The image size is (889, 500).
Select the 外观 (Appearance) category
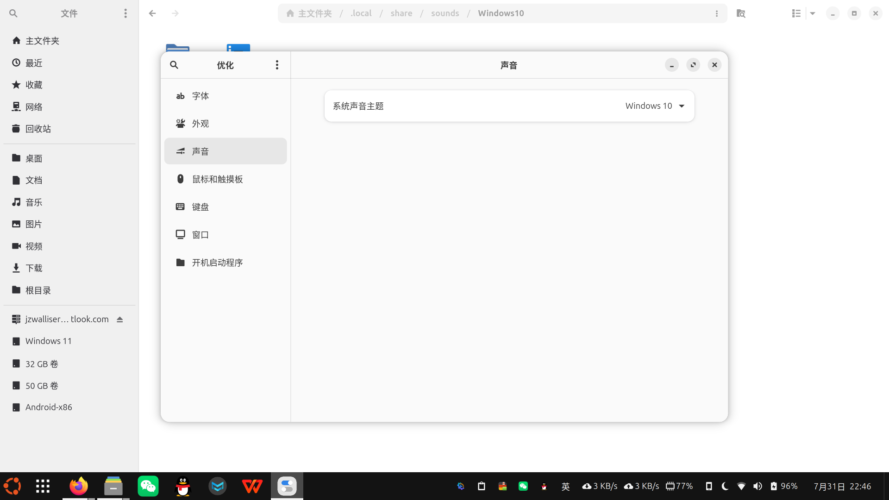(225, 124)
